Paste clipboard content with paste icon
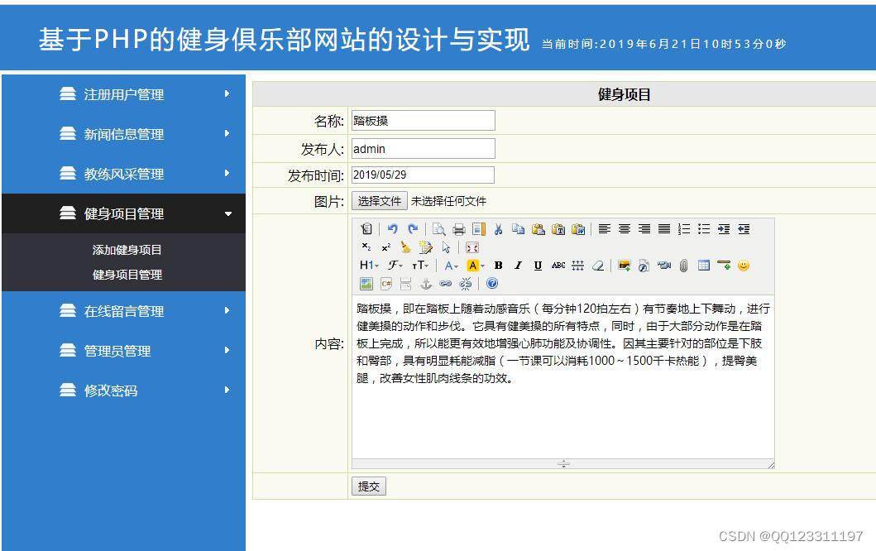The height and width of the screenshot is (551, 876). [539, 229]
